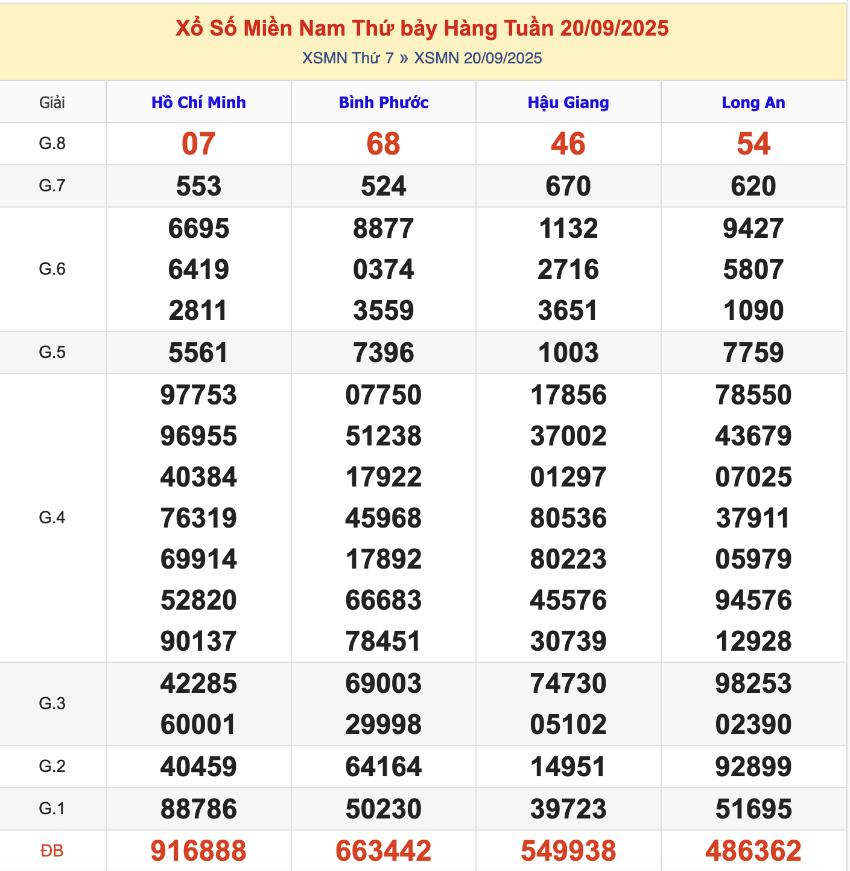This screenshot has width=850, height=871.
Task: Select G.2 number 14951
Action: click(x=568, y=767)
